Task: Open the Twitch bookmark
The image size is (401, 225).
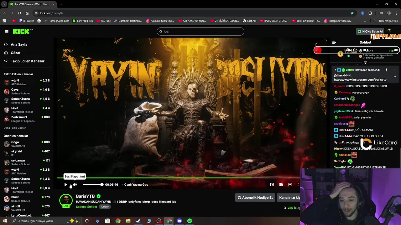Action: click(x=27, y=21)
